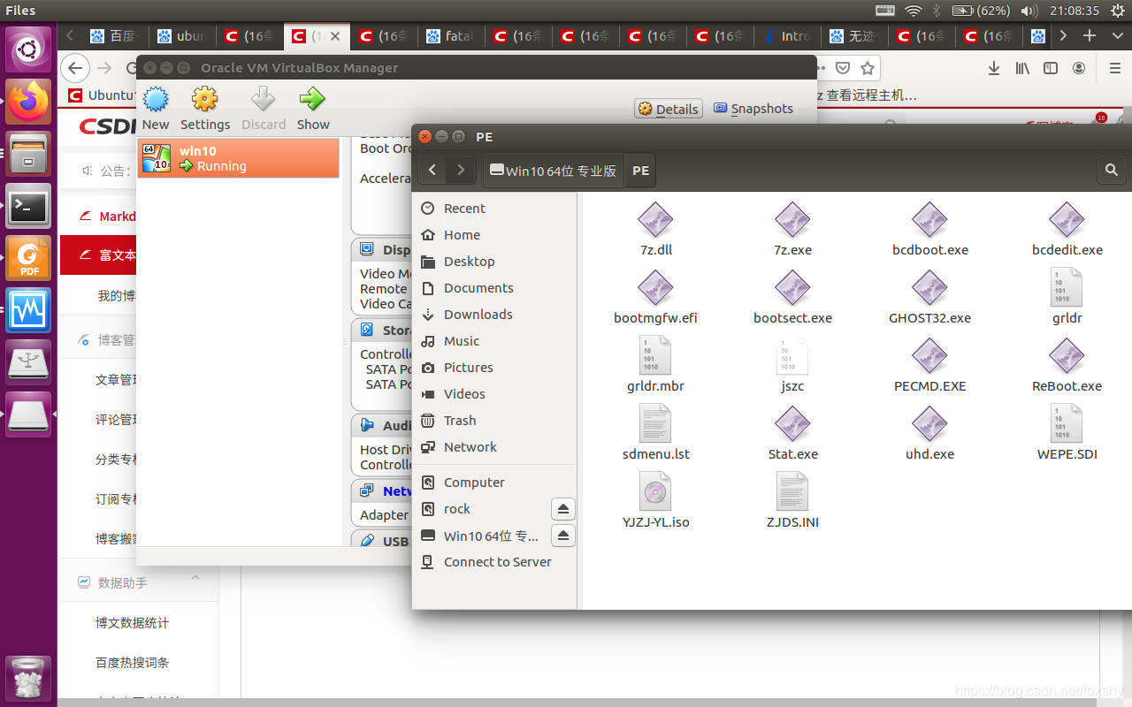Select the bcdedit.exe file icon
The height and width of the screenshot is (707, 1132).
[x=1067, y=220]
